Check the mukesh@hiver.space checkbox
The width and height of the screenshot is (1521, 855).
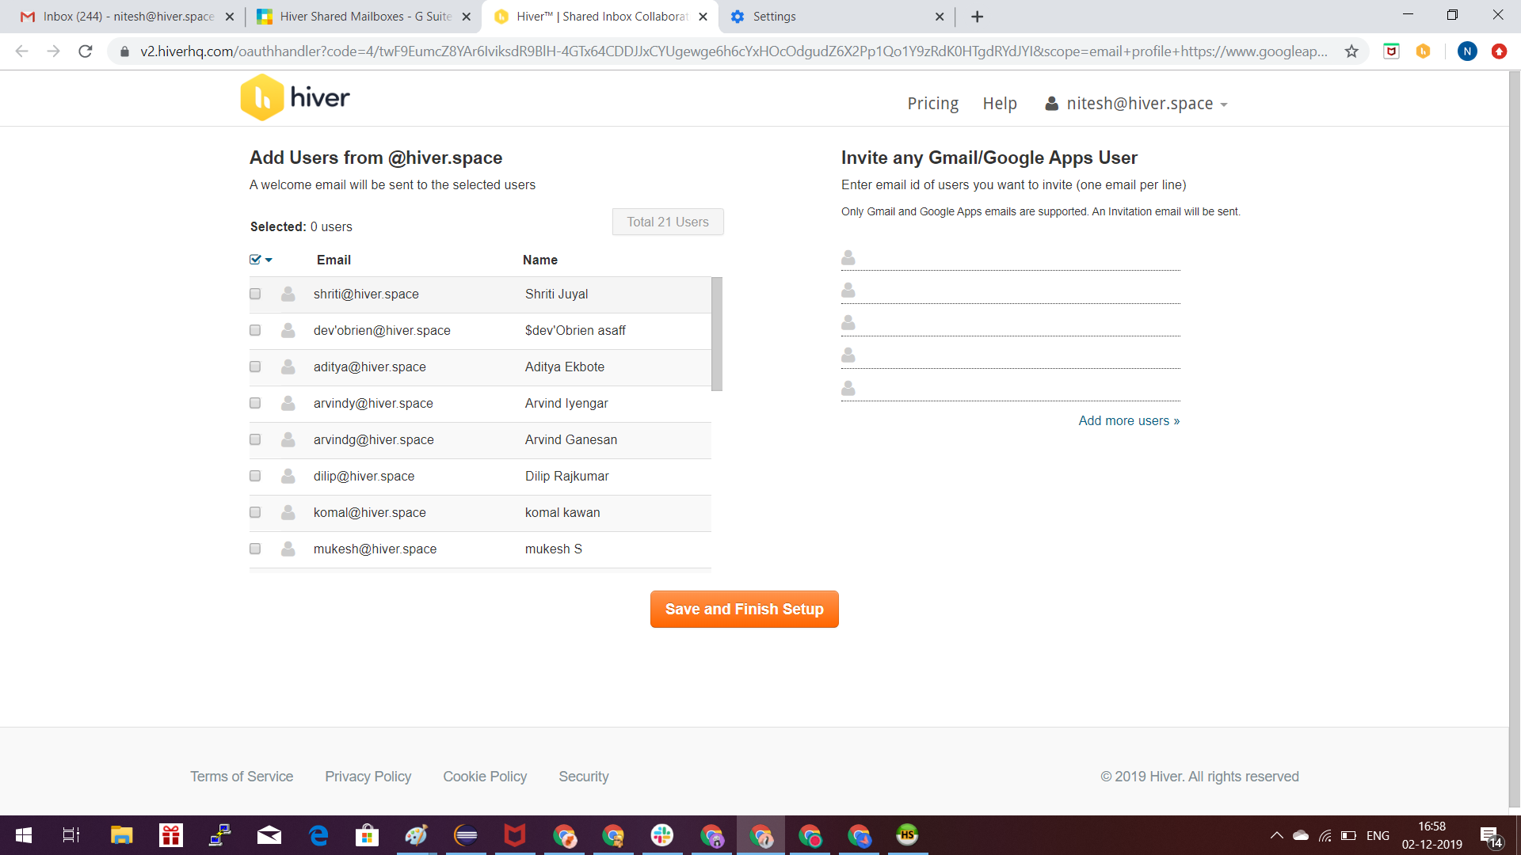(x=255, y=549)
